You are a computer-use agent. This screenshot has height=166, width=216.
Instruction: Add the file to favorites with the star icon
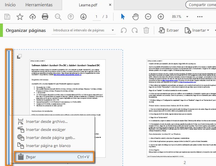(x=20, y=17)
